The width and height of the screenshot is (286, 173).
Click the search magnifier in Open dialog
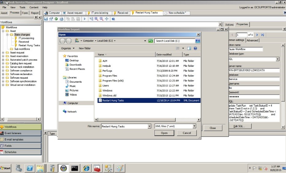(198, 41)
